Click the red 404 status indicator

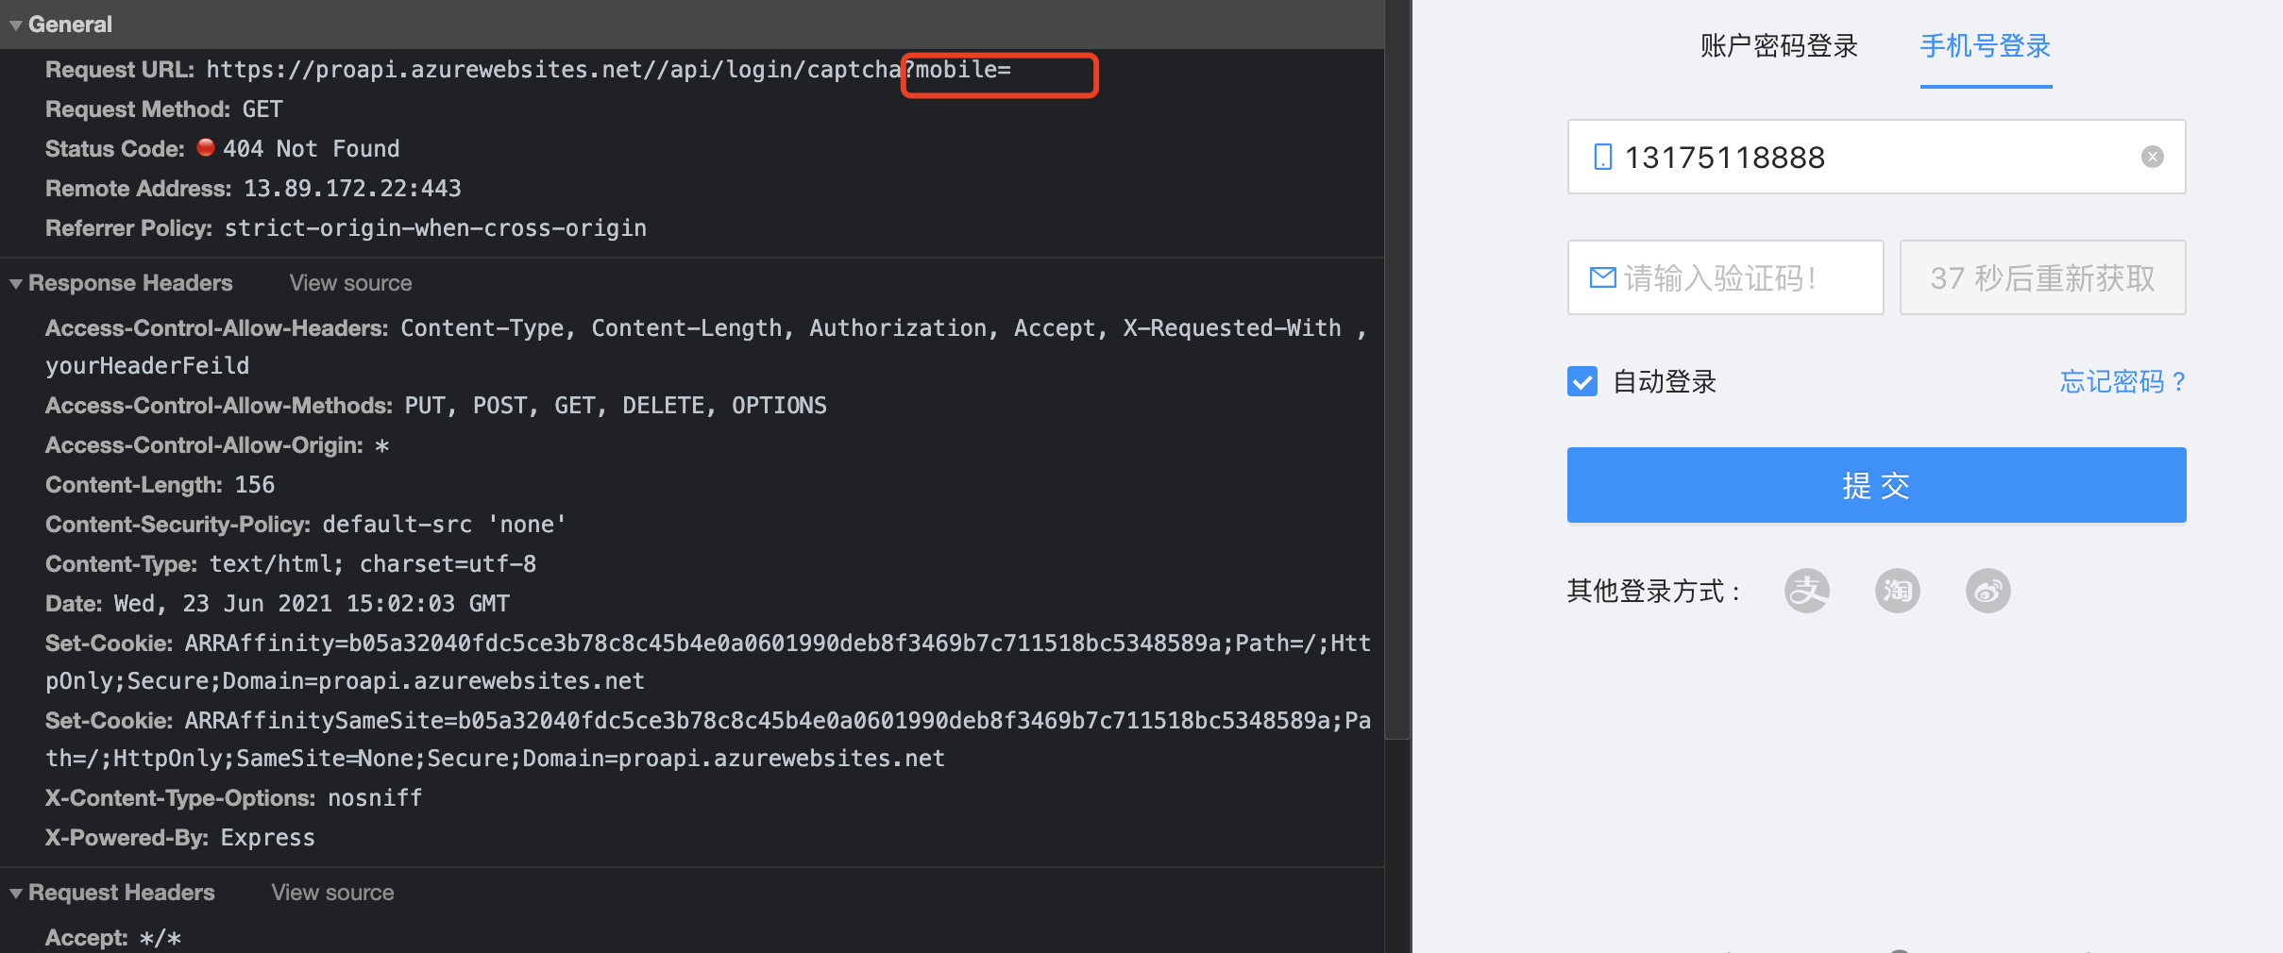click(x=205, y=147)
